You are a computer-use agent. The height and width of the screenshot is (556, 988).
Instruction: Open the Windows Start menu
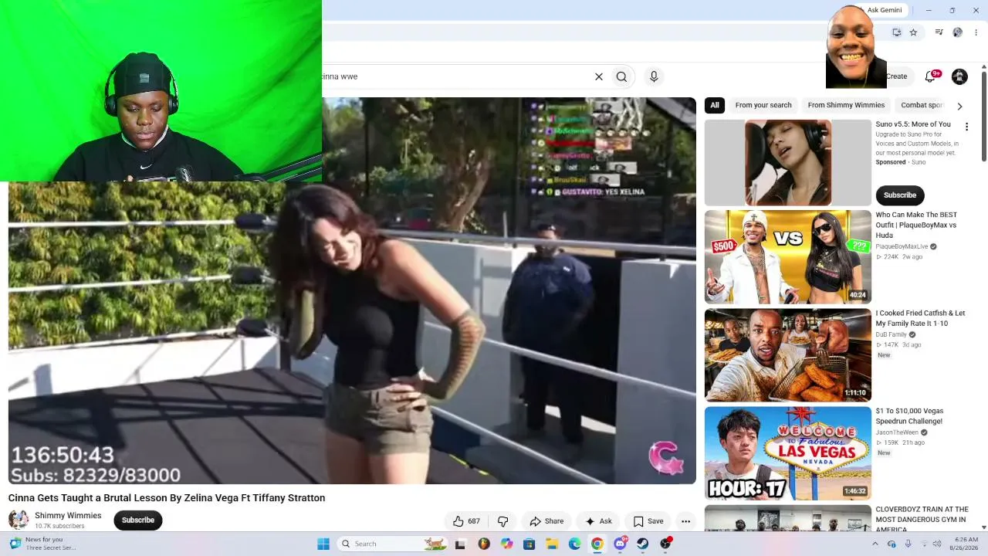323,544
